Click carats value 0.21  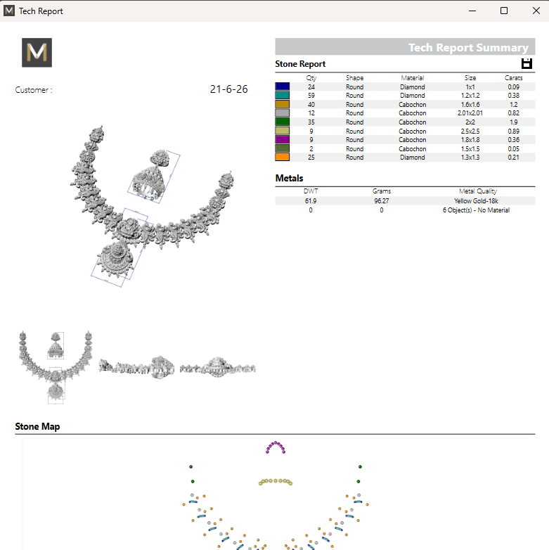(x=513, y=157)
